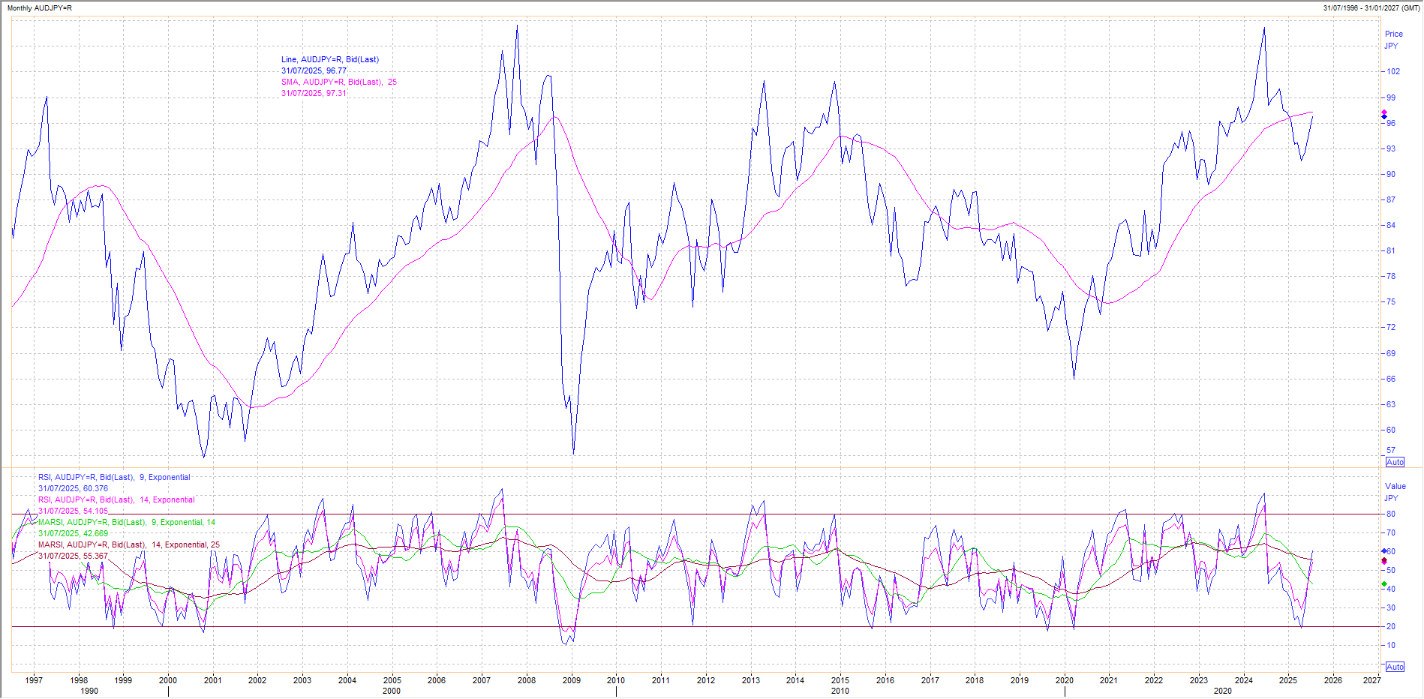This screenshot has height=699, width=1424.
Task: Click the green MARSI marker on value axis
Action: 1384,584
